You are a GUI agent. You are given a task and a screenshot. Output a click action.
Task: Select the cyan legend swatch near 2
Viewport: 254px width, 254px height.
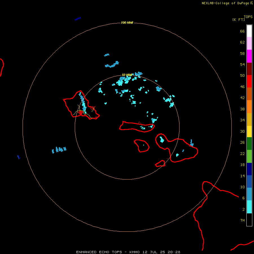tap(249, 207)
